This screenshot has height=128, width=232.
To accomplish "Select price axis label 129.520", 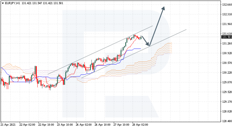I will click(x=227, y=92).
